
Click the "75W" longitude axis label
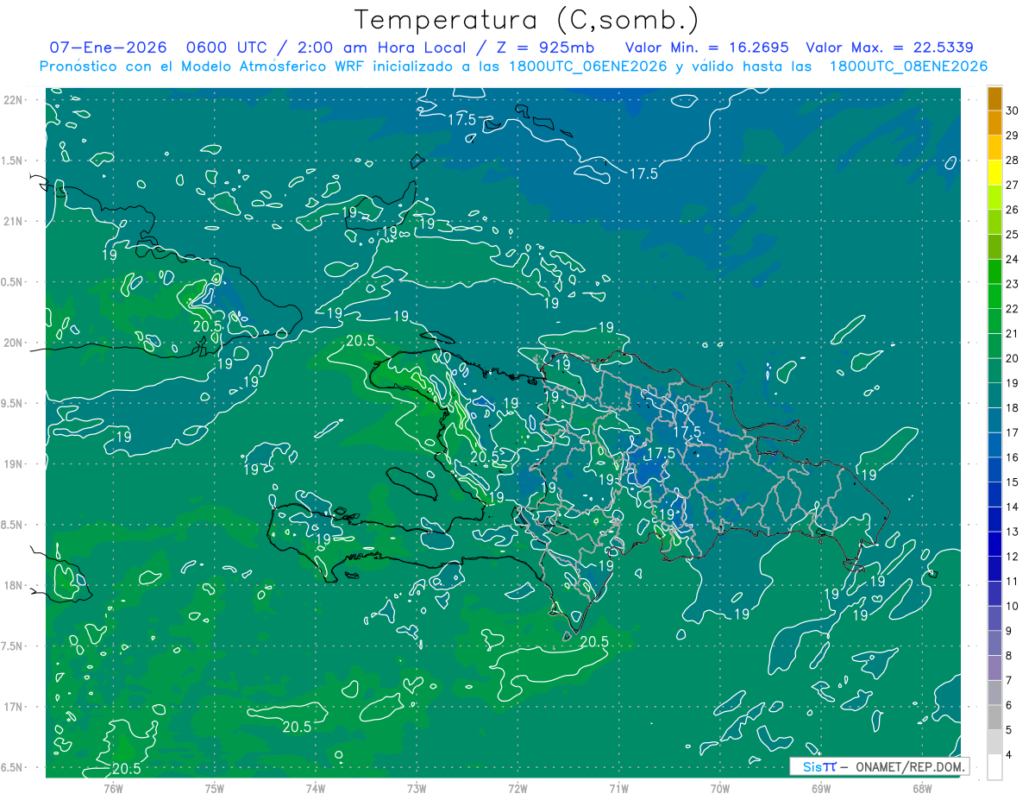[215, 789]
